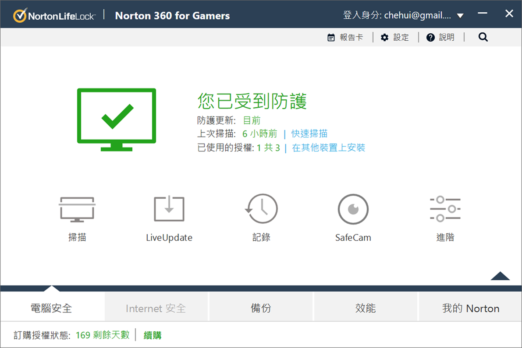The width and height of the screenshot is (522, 348).
Task: Click the 快速掃描 quick scan link
Action: (309, 134)
